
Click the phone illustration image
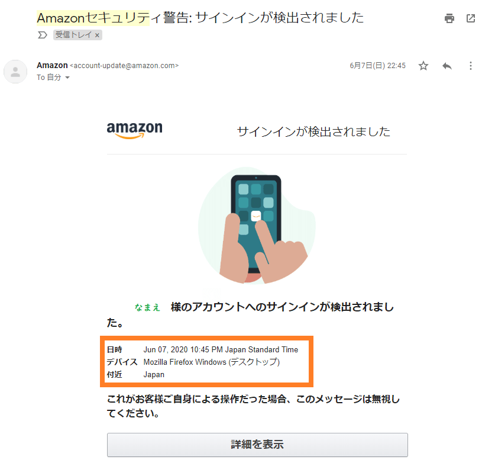tap(257, 226)
